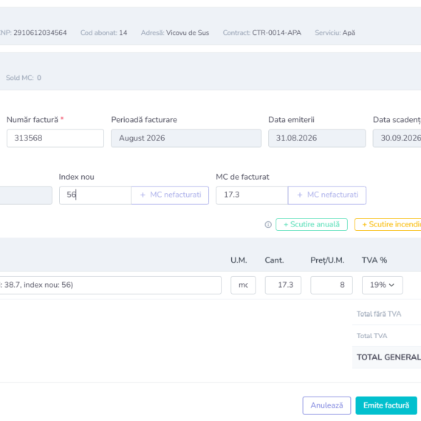This screenshot has height=421, width=421.
Task: Click the Total TVA label
Action: [372, 336]
